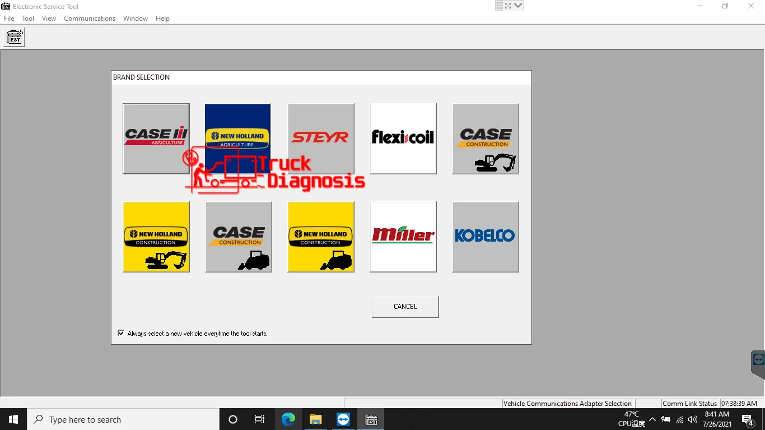
Task: Open the Communications menu
Action: 90,19
